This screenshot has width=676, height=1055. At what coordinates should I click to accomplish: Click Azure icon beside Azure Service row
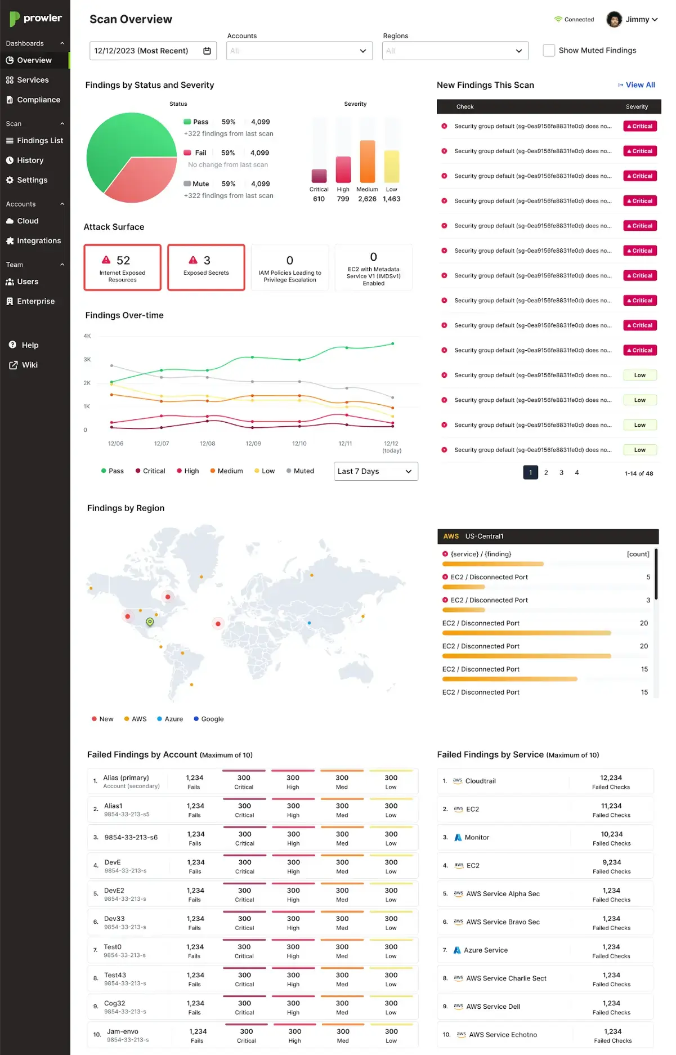coord(457,950)
